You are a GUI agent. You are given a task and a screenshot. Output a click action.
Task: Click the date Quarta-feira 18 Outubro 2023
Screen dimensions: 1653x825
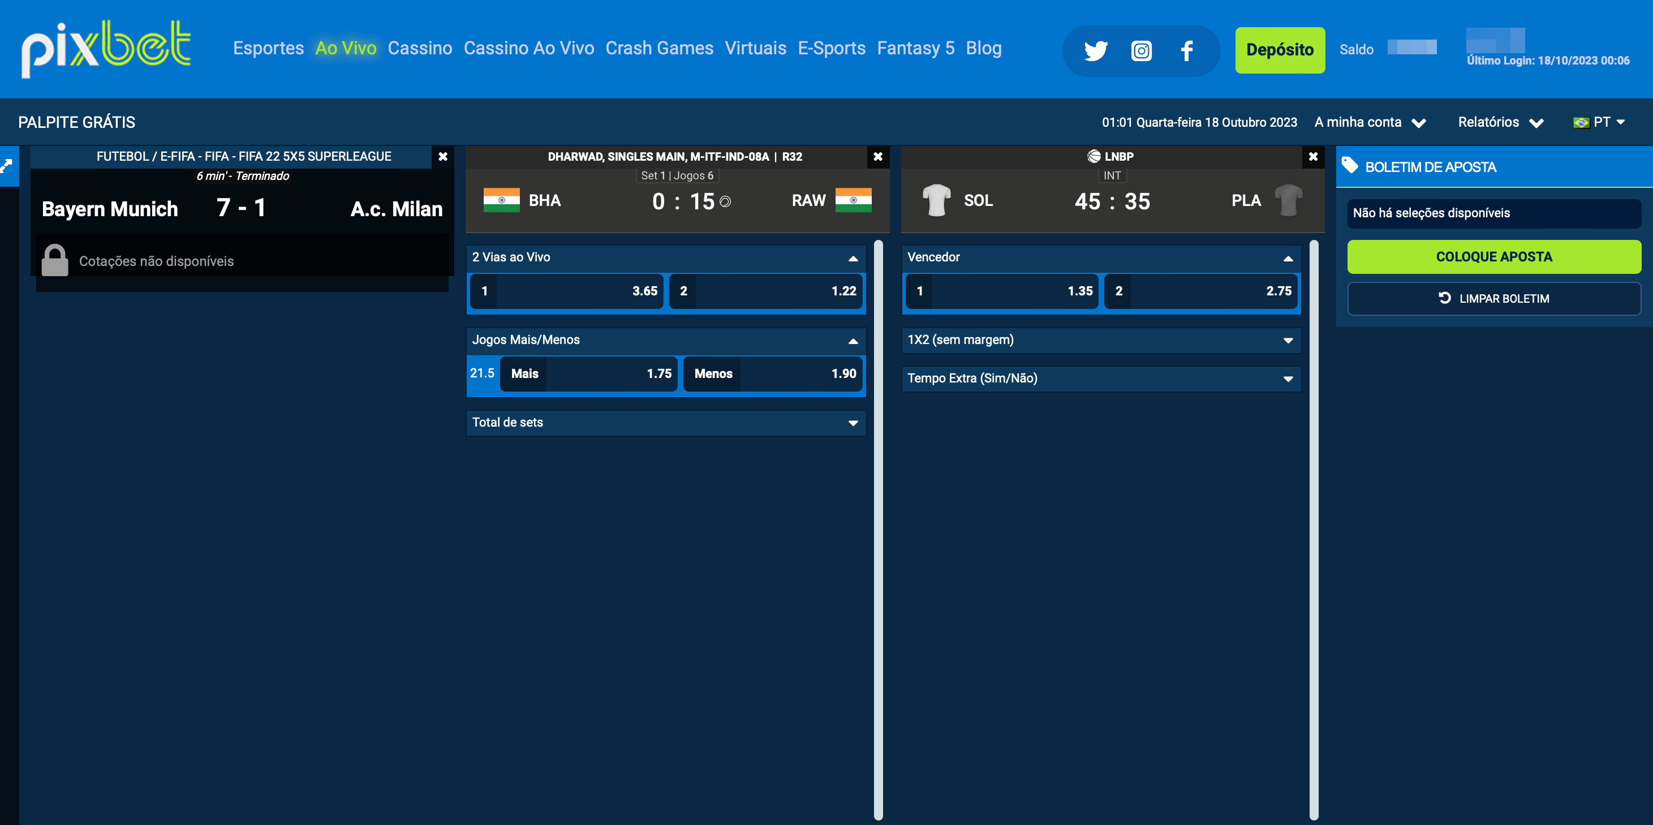[x=1216, y=123]
